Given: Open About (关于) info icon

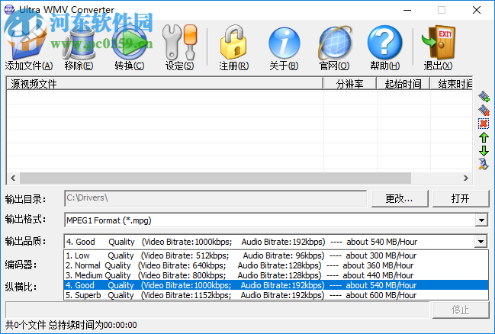Looking at the screenshot, I should tap(284, 43).
